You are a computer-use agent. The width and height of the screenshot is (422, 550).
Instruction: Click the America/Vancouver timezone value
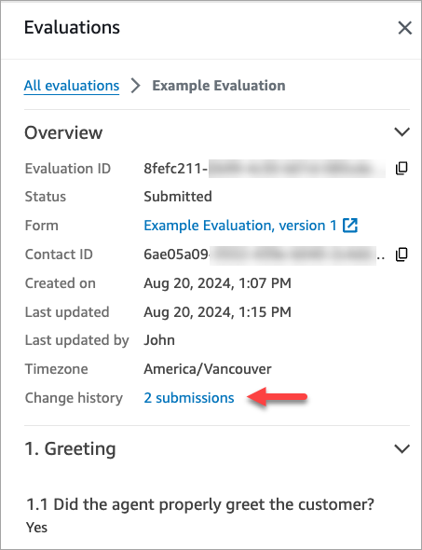[208, 369]
